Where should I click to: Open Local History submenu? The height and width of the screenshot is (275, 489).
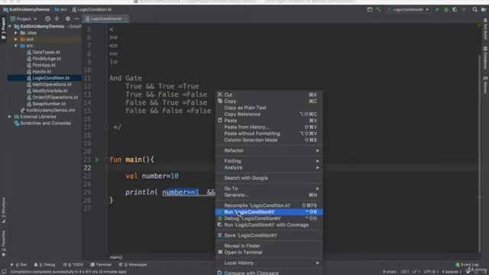pyautogui.click(x=269, y=263)
